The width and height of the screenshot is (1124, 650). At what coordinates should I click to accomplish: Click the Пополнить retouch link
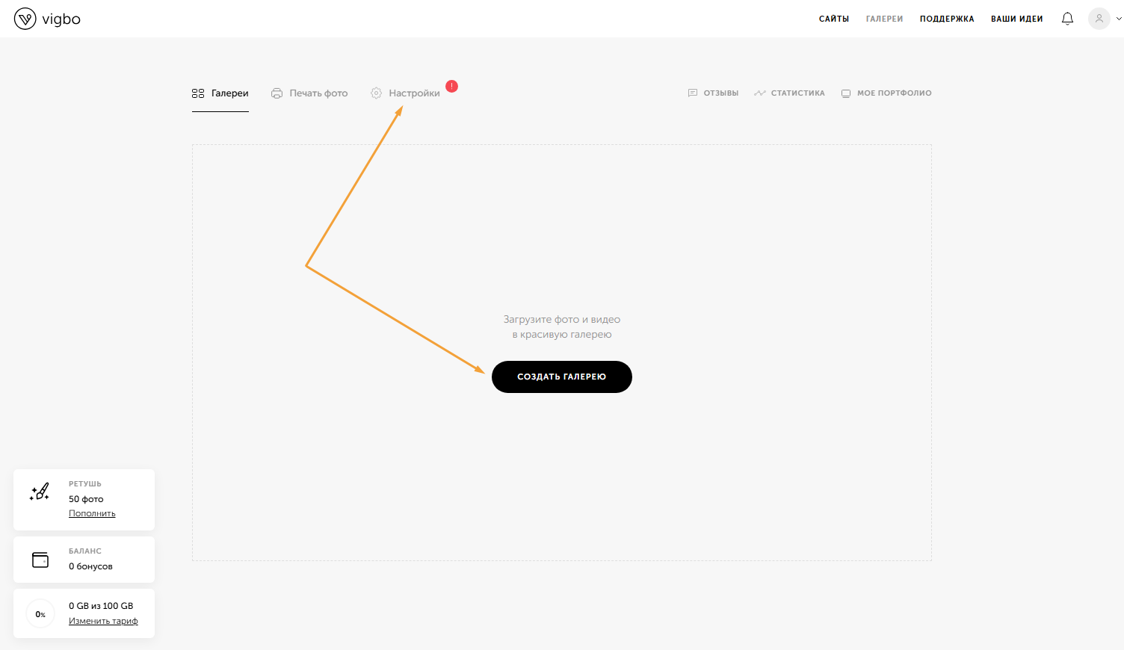coord(92,513)
